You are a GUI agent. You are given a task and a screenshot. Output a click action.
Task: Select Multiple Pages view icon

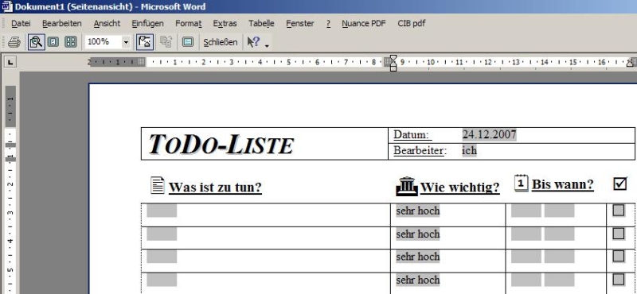[x=71, y=42]
